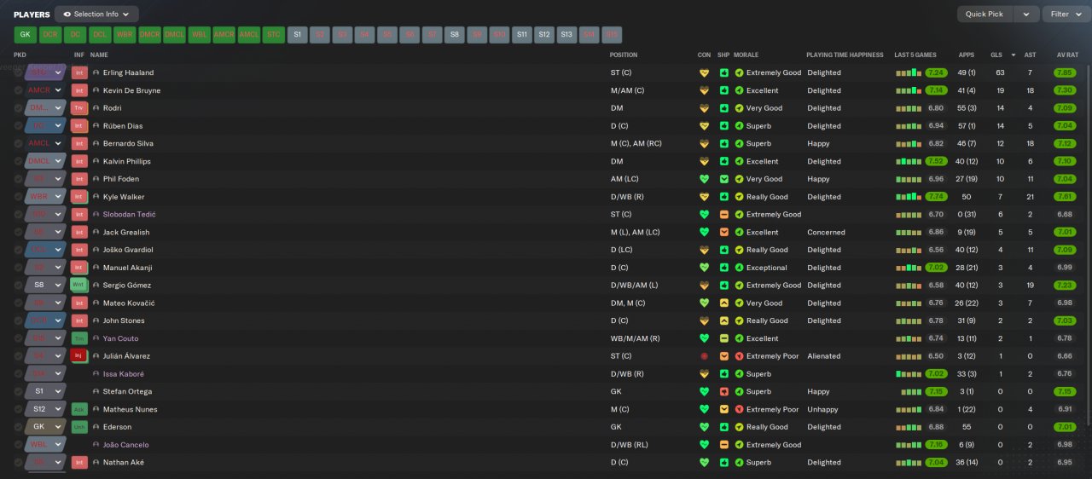Click Kalvin Phillips' last five games form bars
The width and height of the screenshot is (1092, 479).
(908, 161)
